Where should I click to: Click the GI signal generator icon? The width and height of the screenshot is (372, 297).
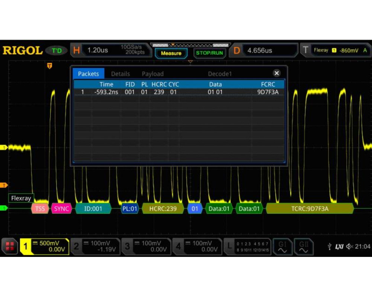[282, 247]
